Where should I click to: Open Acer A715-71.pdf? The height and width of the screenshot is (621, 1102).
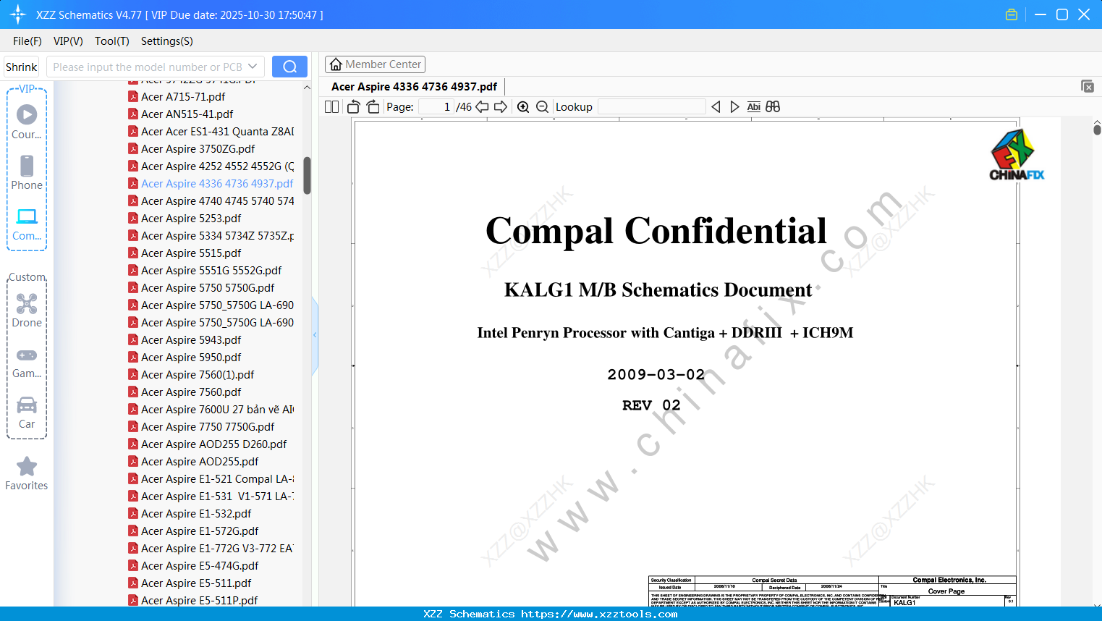pyautogui.click(x=183, y=96)
